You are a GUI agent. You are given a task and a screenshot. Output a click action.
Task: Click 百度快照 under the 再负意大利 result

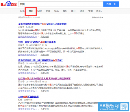coord(44,91)
